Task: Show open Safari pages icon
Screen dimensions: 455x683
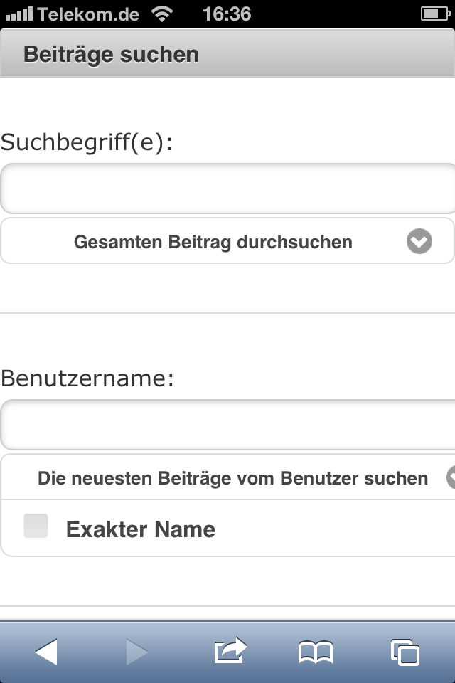Action: tap(405, 652)
